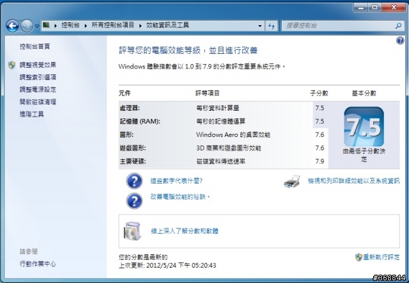
Task: Select the 遊戲圖形 row label
Action: pyautogui.click(x=133, y=148)
